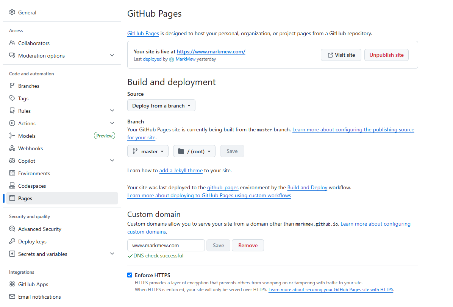Open Environments settings
This screenshot has height=307, width=453.
click(x=62, y=173)
